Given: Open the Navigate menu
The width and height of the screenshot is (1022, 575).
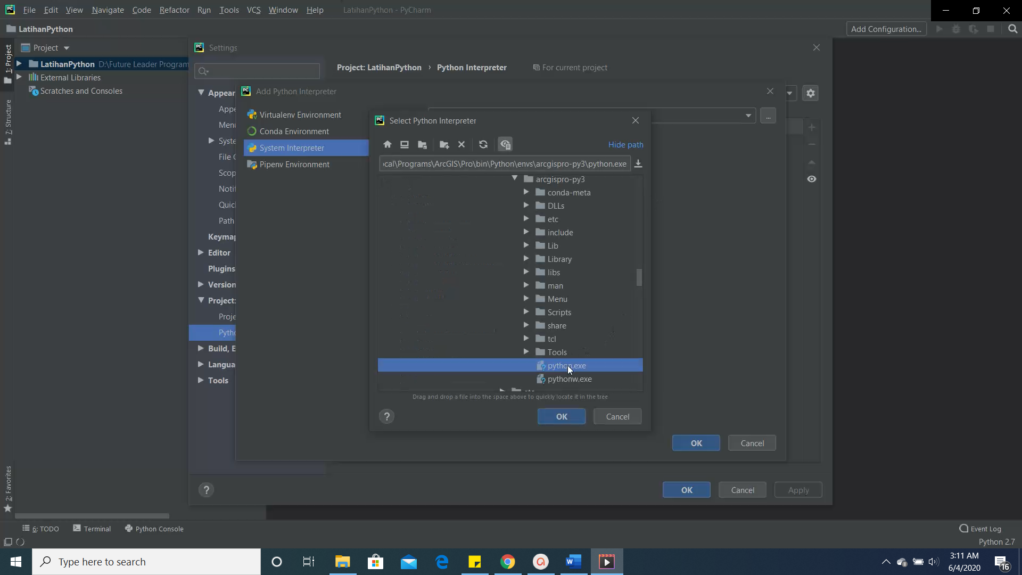Looking at the screenshot, I should (108, 10).
